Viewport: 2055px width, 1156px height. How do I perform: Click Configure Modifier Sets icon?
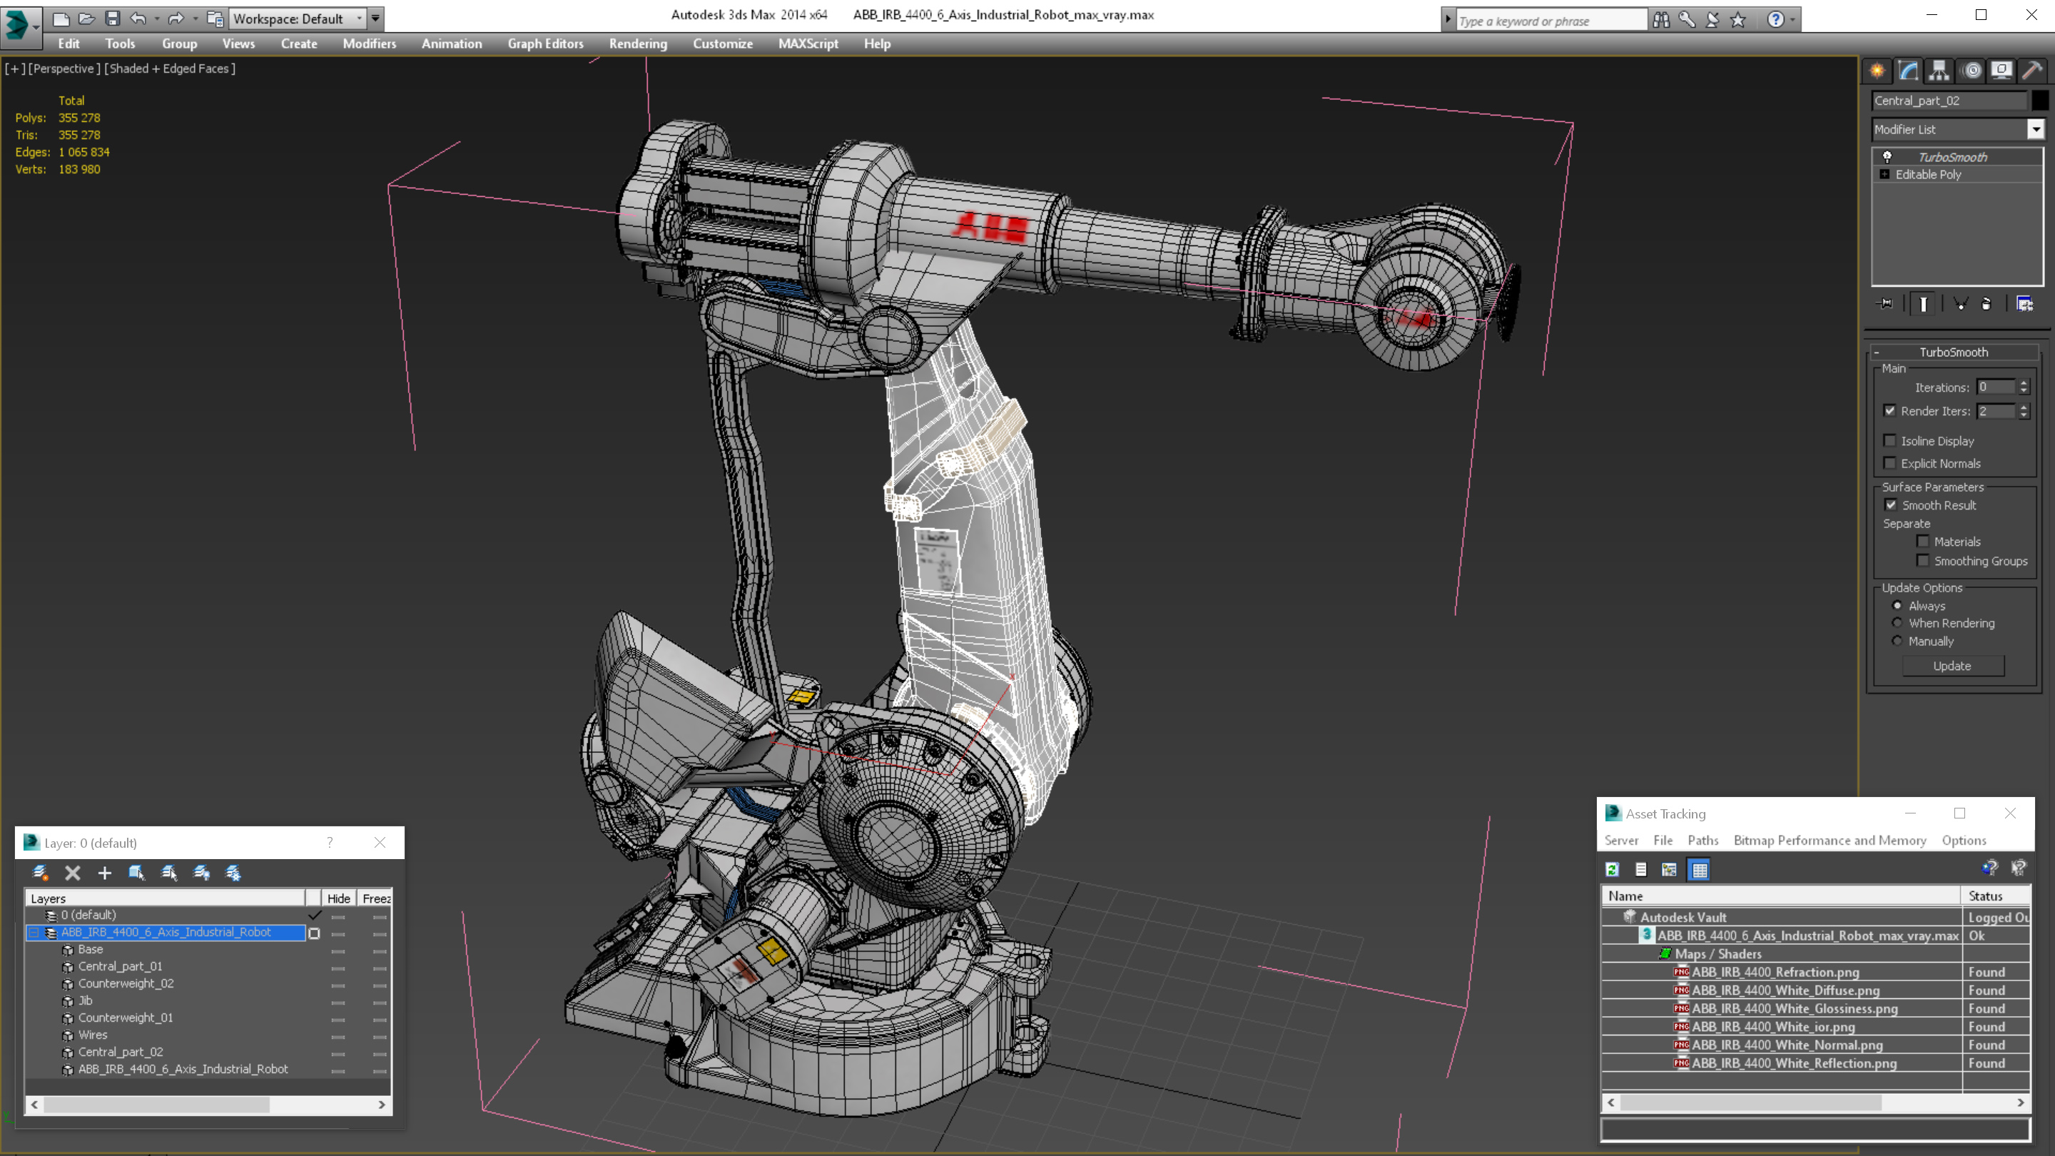[x=2025, y=304]
